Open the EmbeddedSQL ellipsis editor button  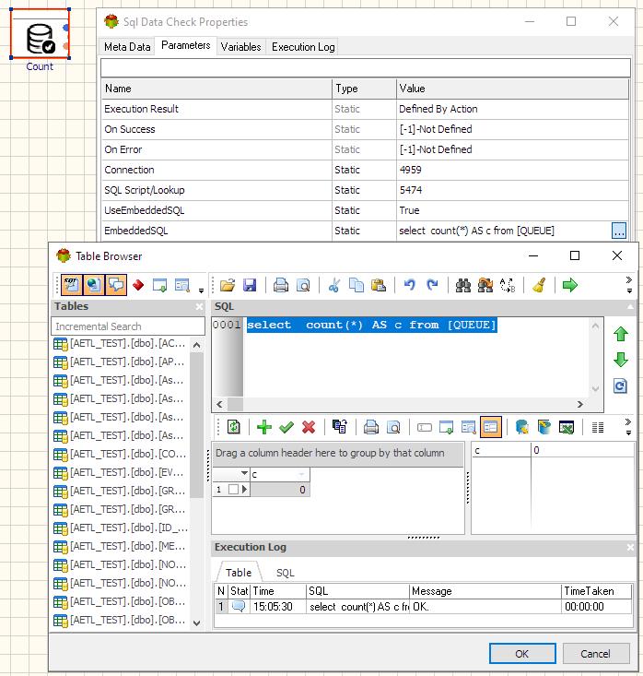619,231
